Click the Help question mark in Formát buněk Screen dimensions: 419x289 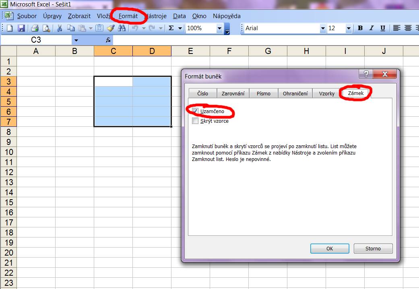click(366, 74)
